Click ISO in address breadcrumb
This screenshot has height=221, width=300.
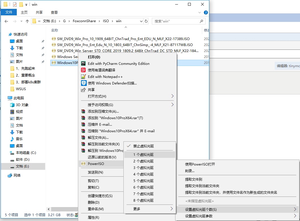click(x=106, y=21)
